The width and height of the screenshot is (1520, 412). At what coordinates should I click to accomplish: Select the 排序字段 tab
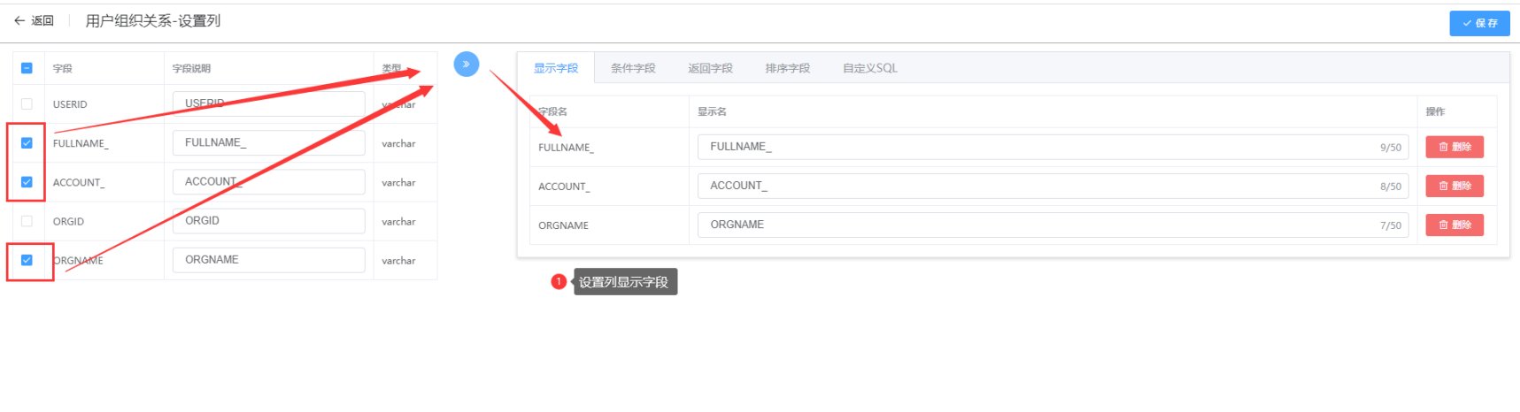point(787,68)
